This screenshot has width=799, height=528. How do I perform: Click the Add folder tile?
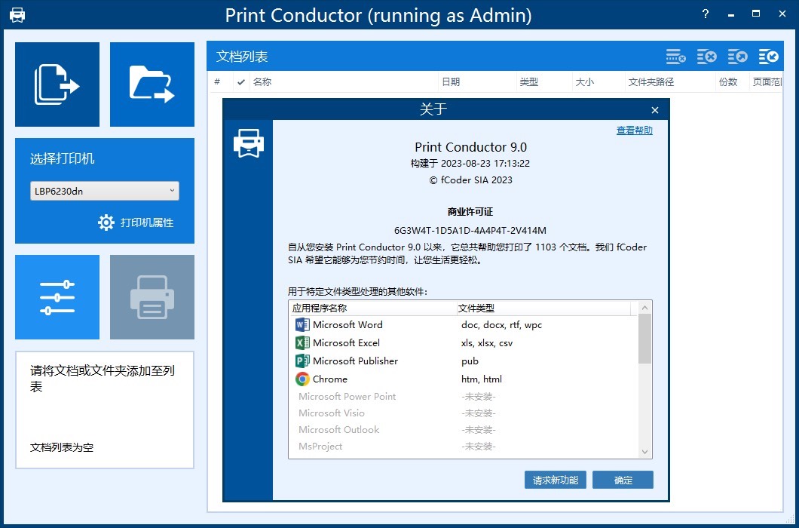152,84
